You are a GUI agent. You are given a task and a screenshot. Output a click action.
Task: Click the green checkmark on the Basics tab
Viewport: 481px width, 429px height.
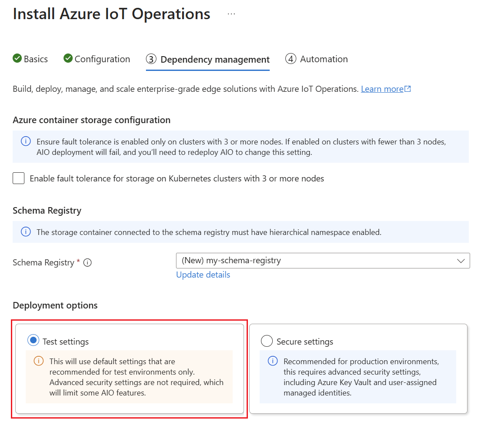pyautogui.click(x=17, y=59)
